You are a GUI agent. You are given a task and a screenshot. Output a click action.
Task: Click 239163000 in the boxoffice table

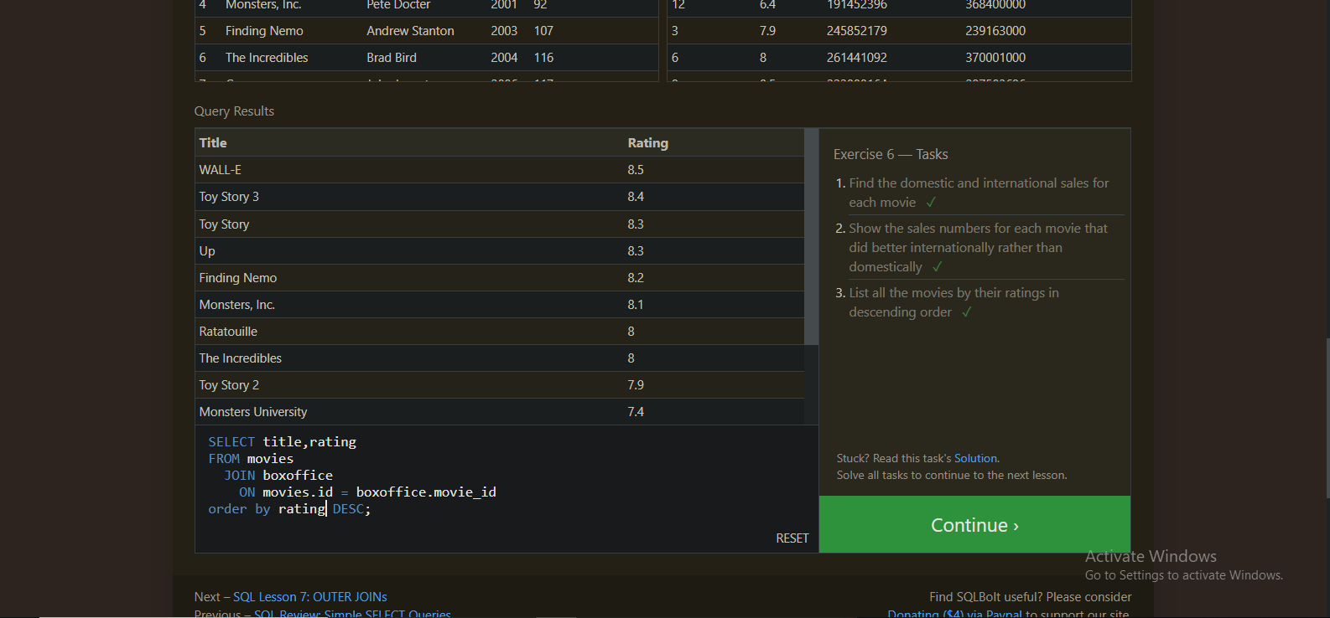(995, 31)
